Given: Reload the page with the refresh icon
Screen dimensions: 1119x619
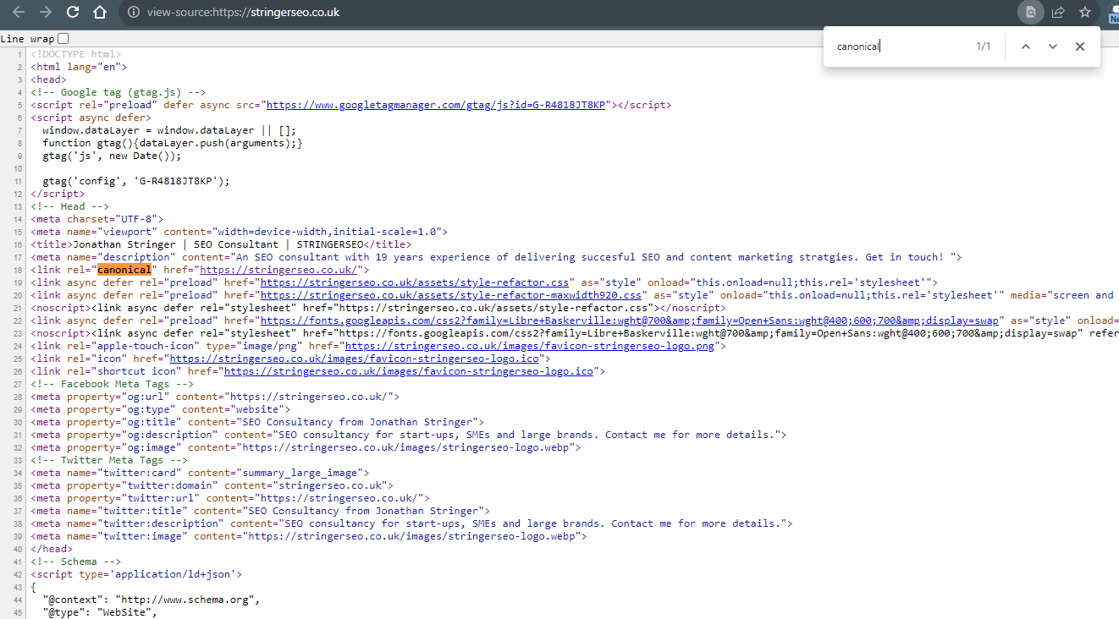Looking at the screenshot, I should (x=71, y=12).
